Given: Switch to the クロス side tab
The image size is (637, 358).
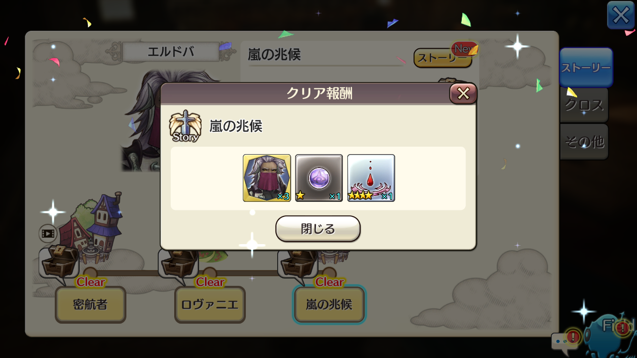Looking at the screenshot, I should tap(584, 105).
